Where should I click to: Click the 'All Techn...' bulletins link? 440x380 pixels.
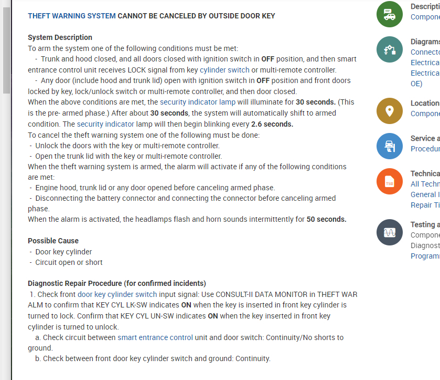[x=425, y=184]
